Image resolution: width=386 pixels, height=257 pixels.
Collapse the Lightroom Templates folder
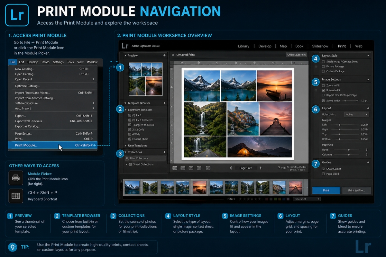[x=126, y=110]
